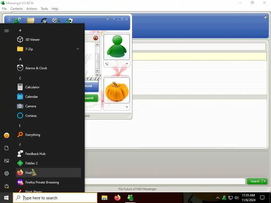This screenshot has height=203, width=271.
Task: Click the paintbrush icon at main window's top-right
Action: 266,17
